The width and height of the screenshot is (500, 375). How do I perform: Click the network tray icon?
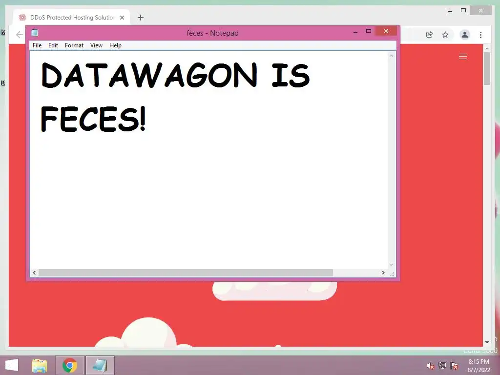[x=442, y=365]
